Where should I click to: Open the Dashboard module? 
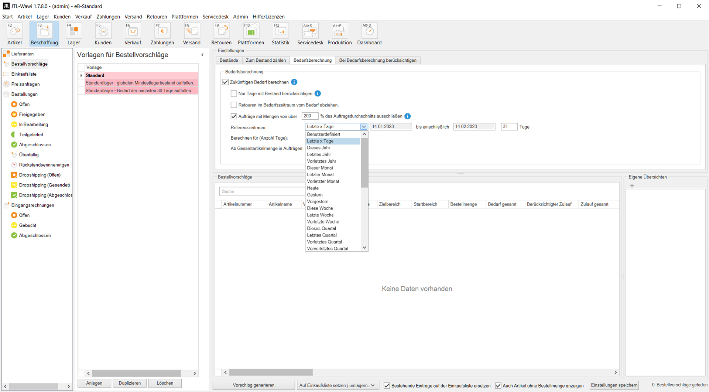tap(369, 34)
